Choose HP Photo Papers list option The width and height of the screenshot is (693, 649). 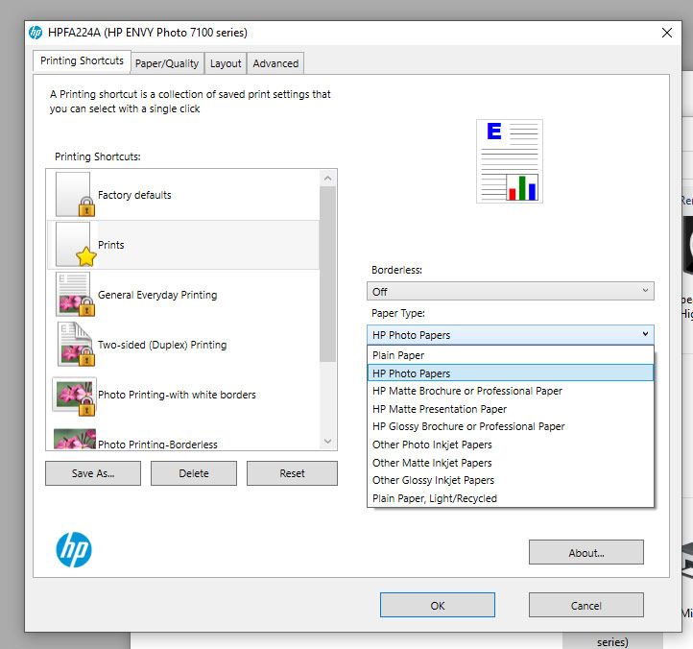pos(510,373)
